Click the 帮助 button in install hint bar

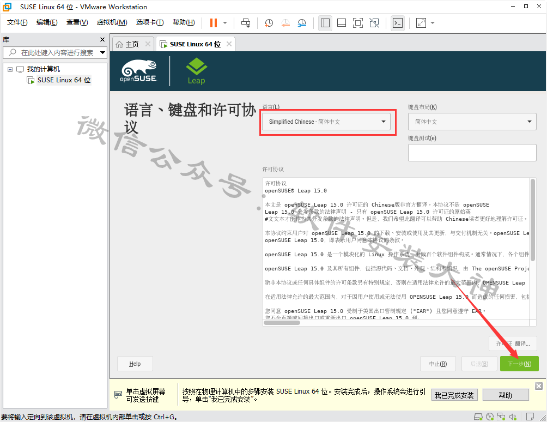(x=506, y=395)
